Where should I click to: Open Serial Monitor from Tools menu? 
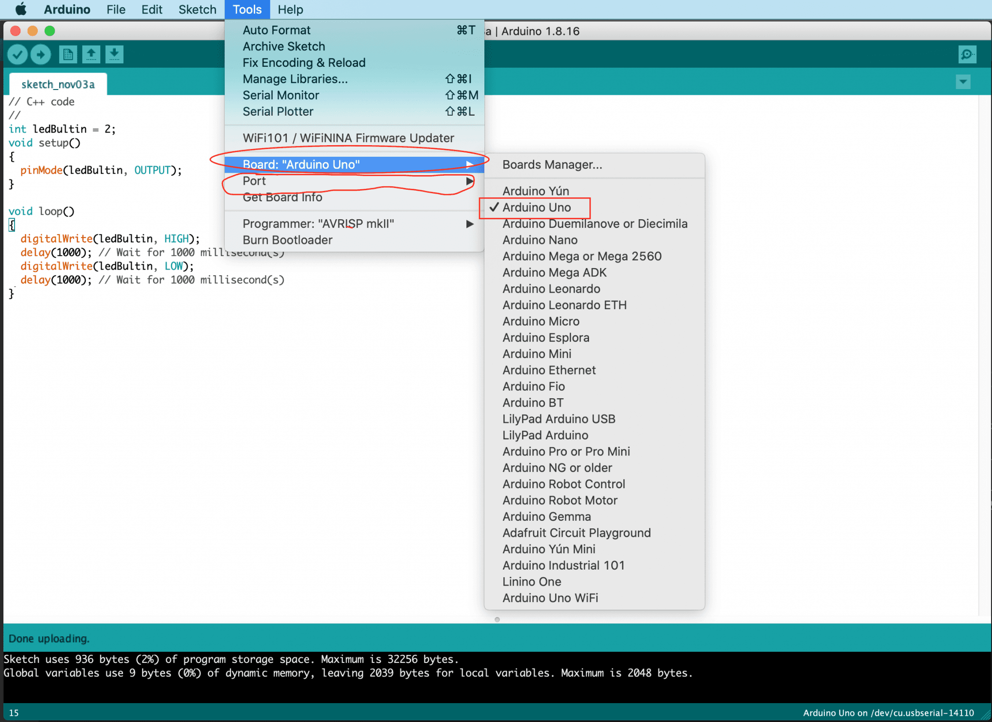click(x=355, y=95)
